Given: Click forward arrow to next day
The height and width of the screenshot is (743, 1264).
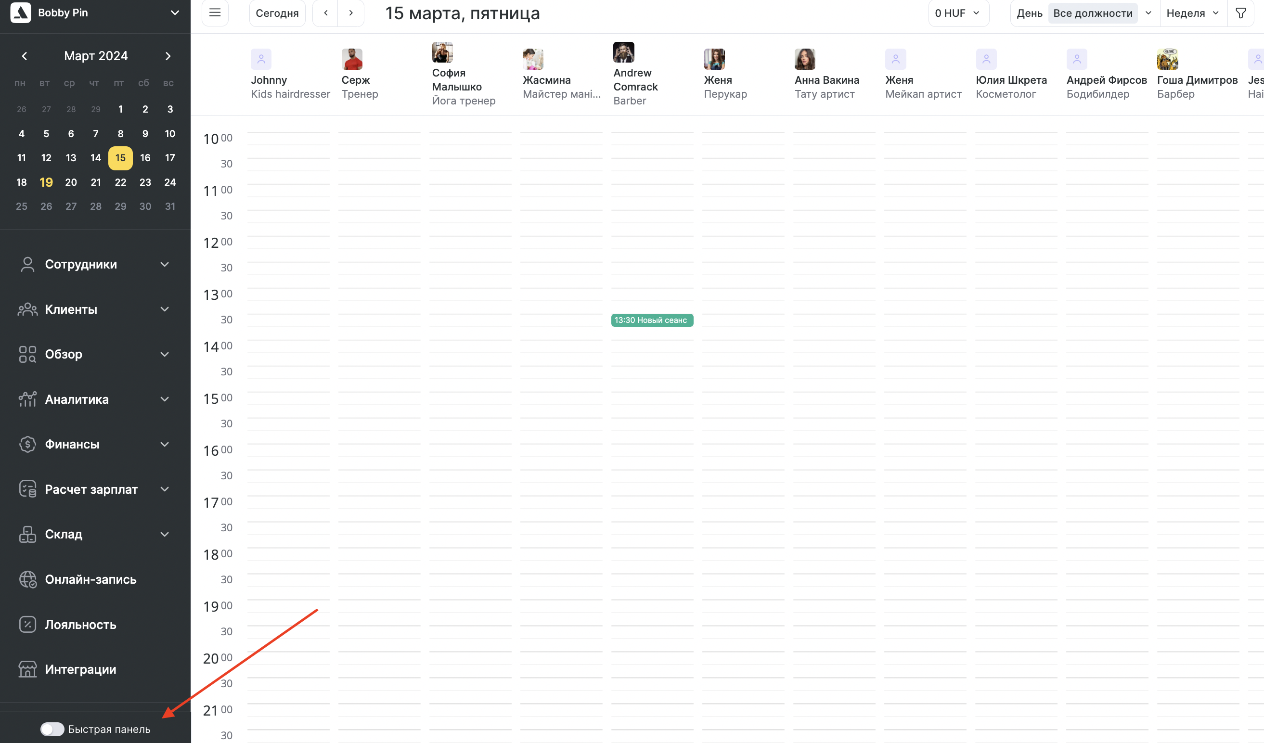Looking at the screenshot, I should tap(351, 13).
